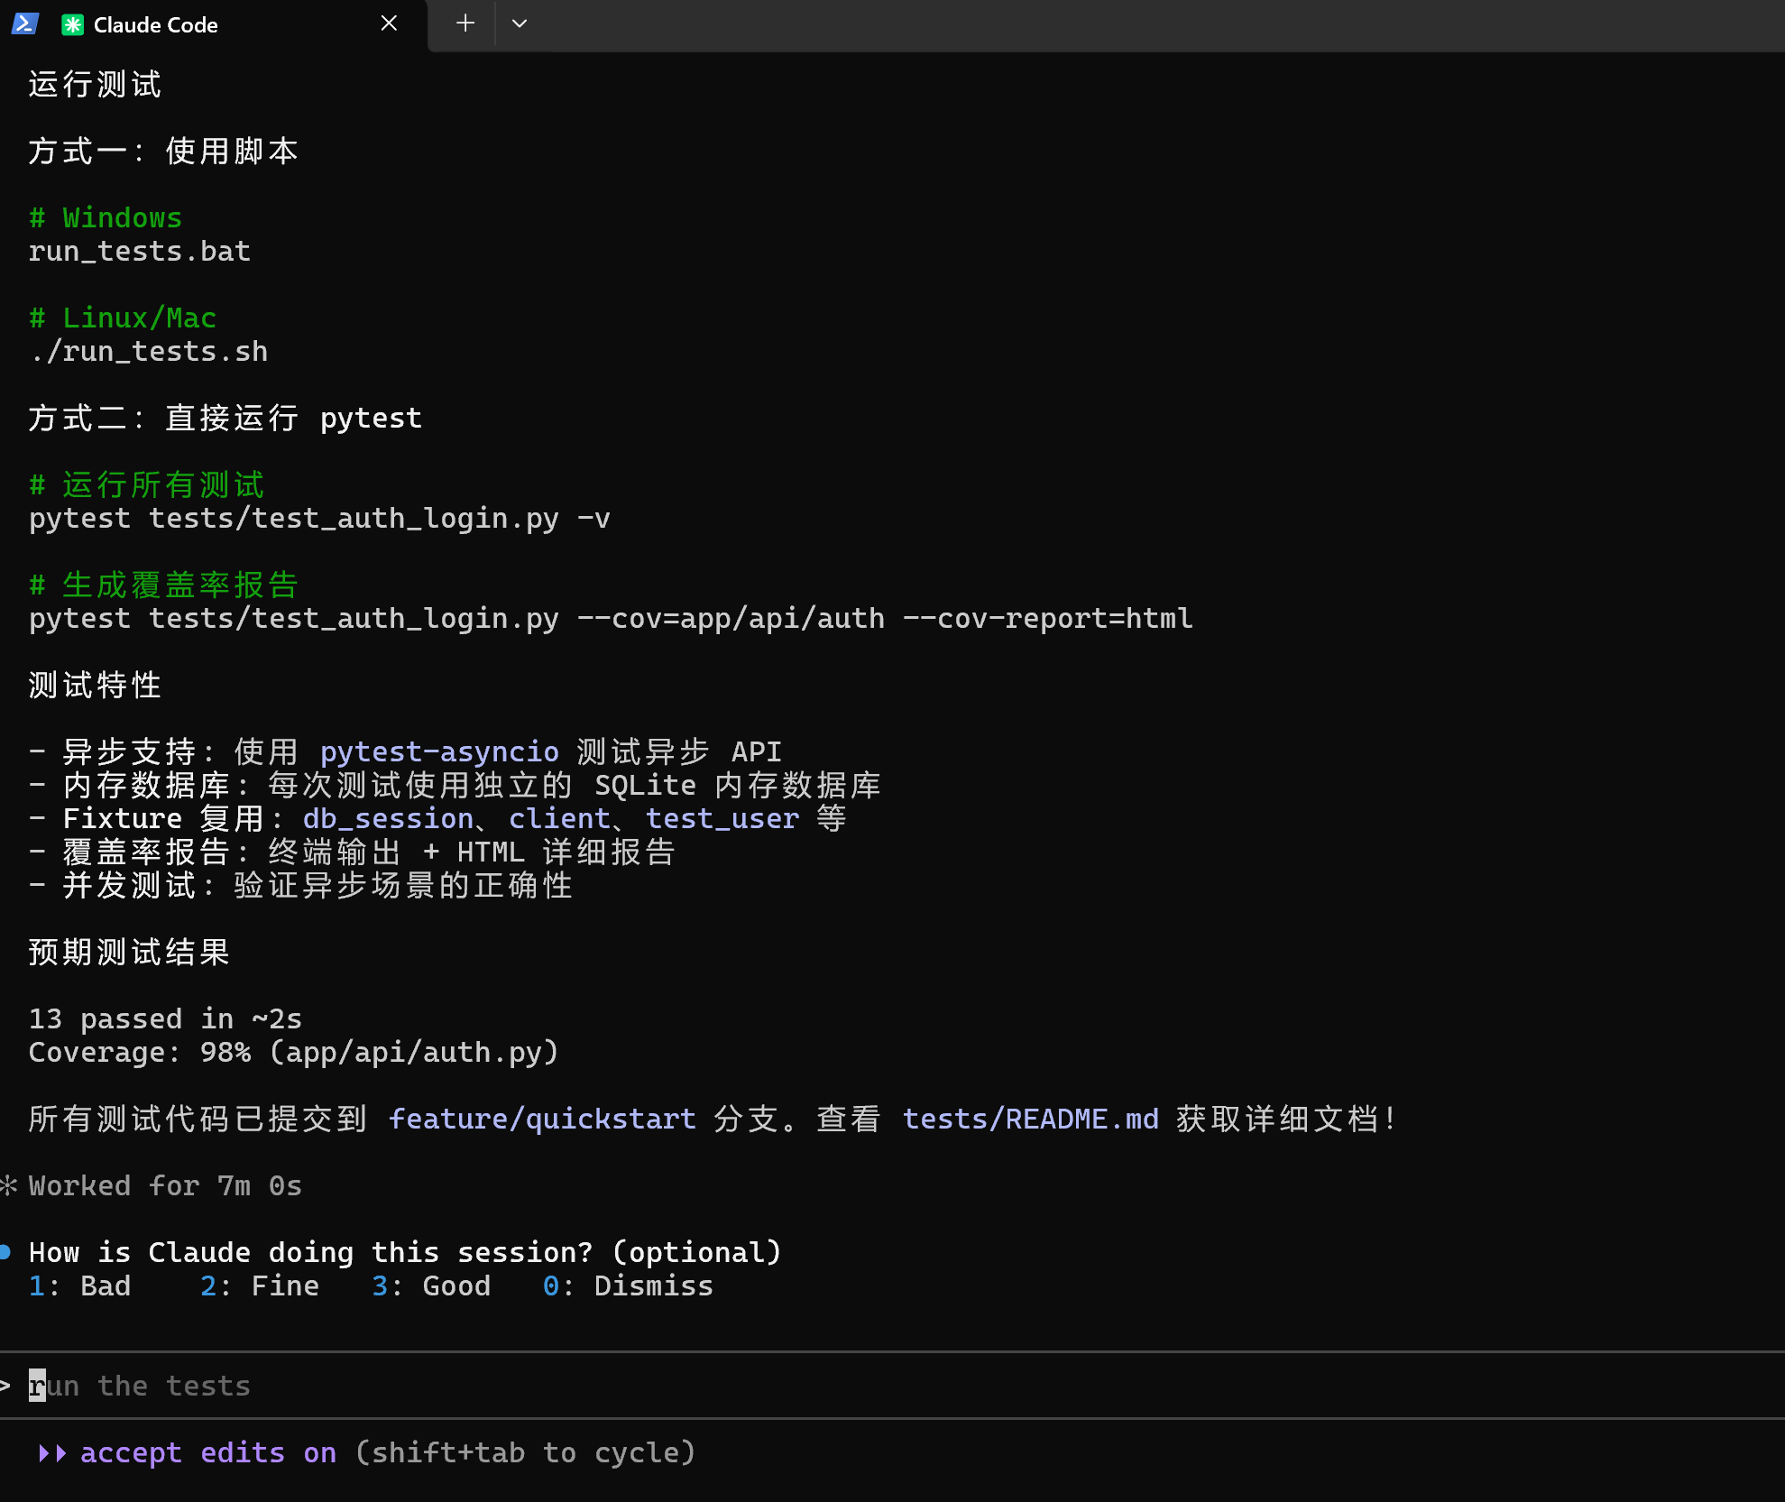The width and height of the screenshot is (1785, 1502).
Task: Click the PowerShell icon in tab
Action: click(24, 24)
